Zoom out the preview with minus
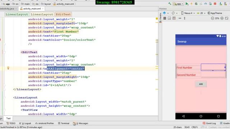This screenshot has height=129, width=230. pos(212,18)
